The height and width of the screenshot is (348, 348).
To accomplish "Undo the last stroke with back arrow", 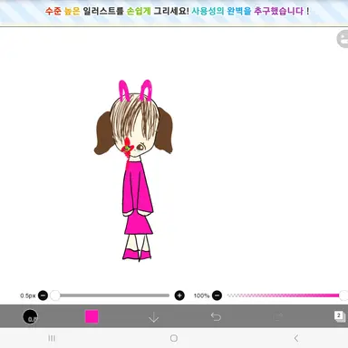I will tap(216, 316).
